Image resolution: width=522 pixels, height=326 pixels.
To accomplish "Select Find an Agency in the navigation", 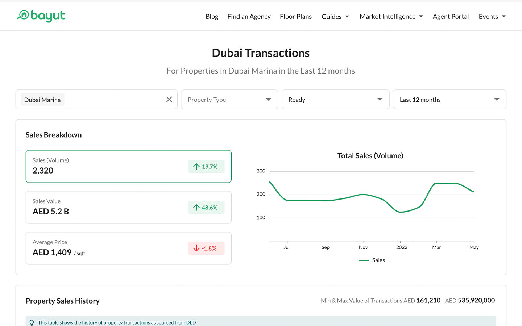I will click(249, 16).
